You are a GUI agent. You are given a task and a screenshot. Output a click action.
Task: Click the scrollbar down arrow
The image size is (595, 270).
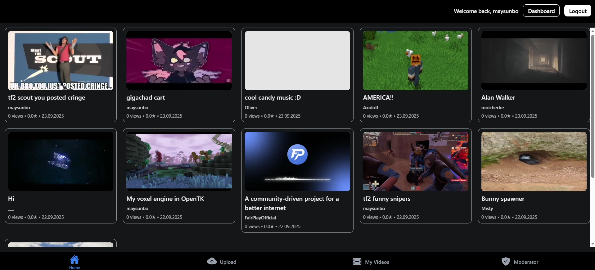pos(593,244)
